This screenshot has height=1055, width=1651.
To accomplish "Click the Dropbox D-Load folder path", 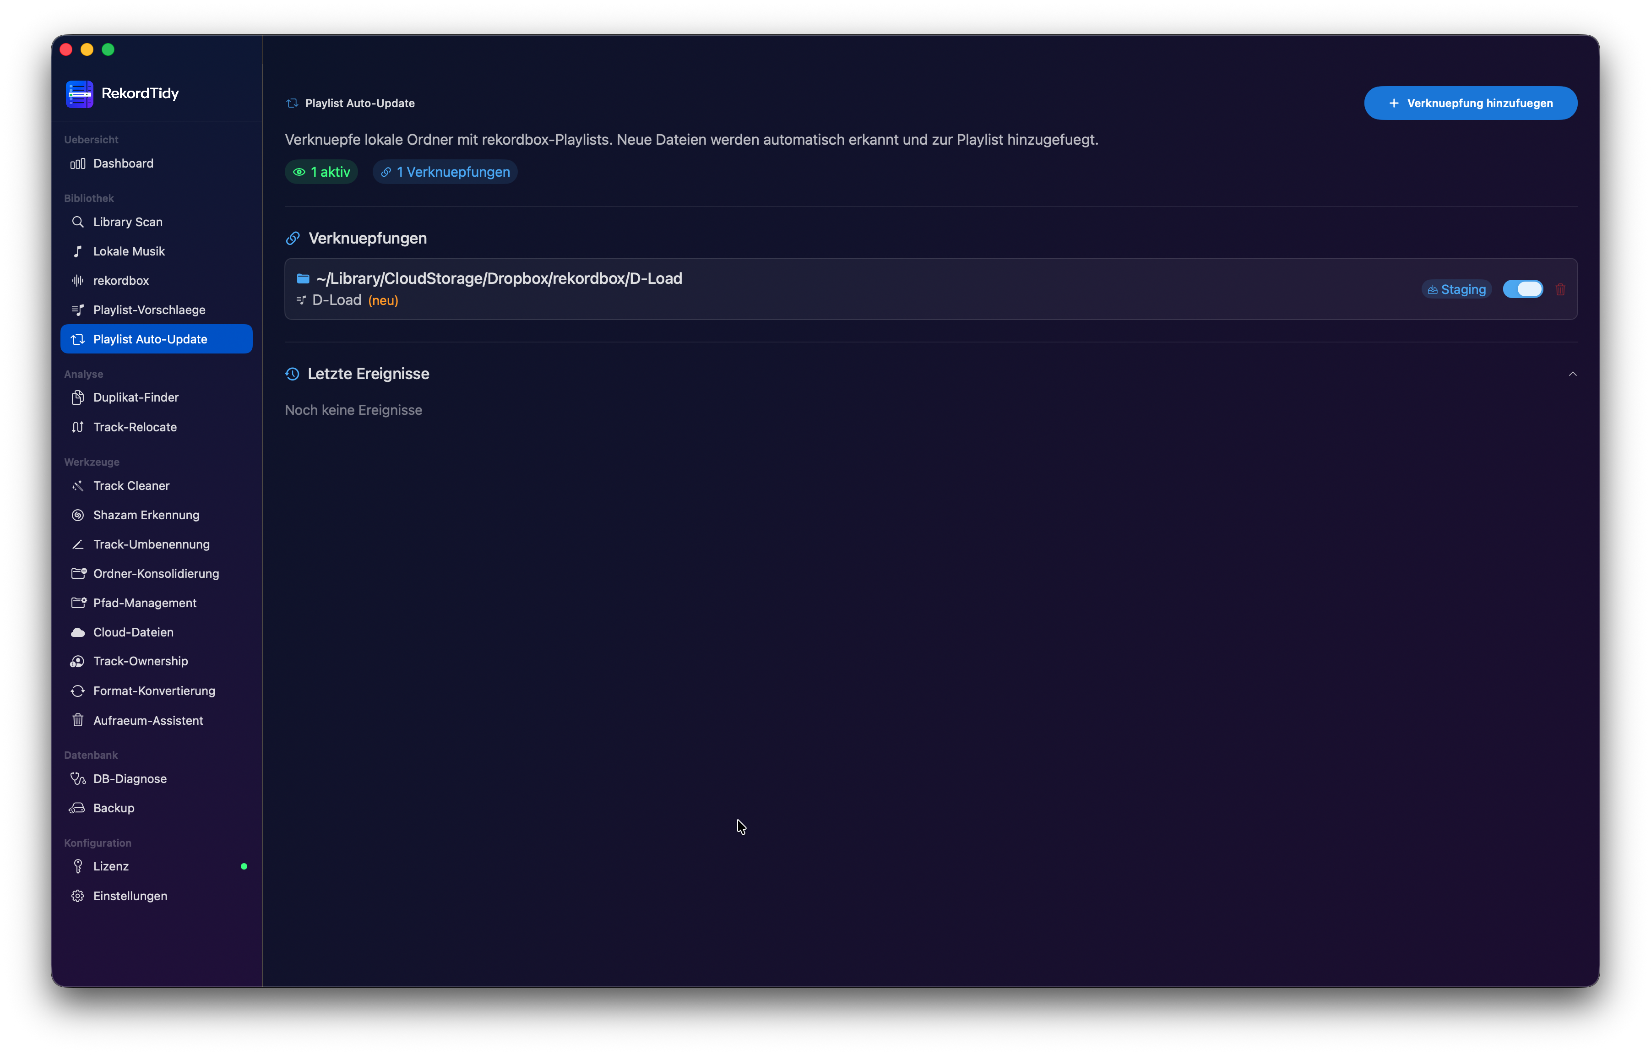I will [499, 278].
